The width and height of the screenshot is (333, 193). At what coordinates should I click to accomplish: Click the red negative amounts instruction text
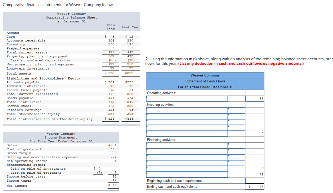coord(241,63)
